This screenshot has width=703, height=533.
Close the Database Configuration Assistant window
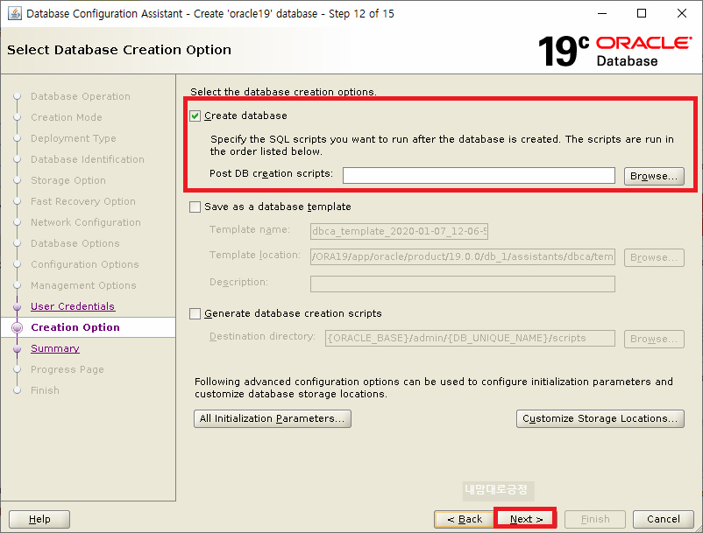point(682,13)
